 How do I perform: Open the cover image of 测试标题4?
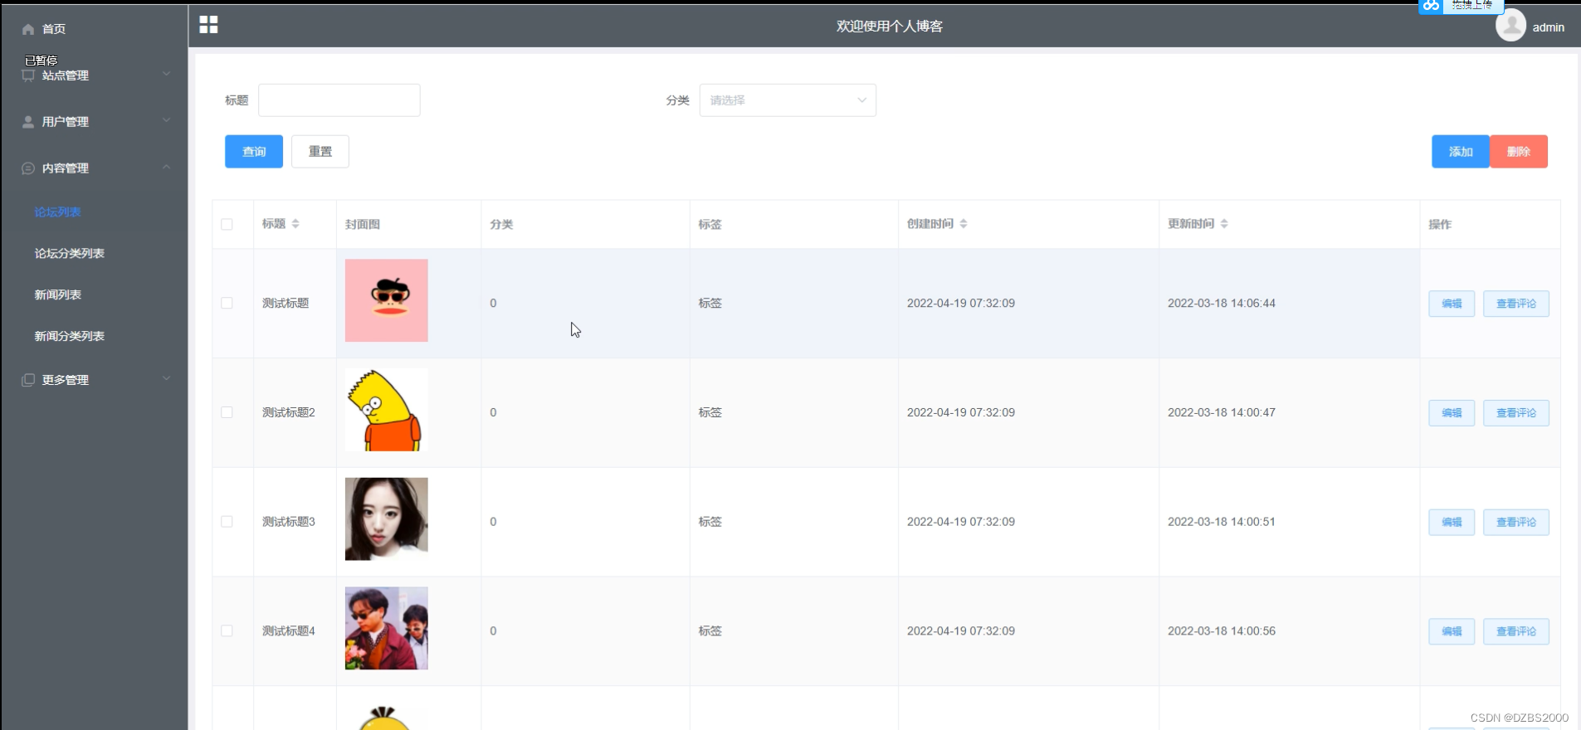[387, 629]
